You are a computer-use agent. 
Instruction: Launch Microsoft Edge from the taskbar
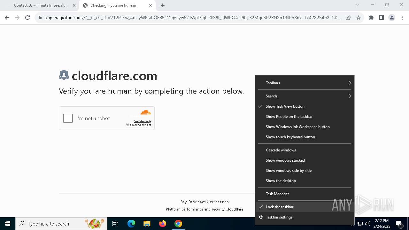tap(131, 224)
